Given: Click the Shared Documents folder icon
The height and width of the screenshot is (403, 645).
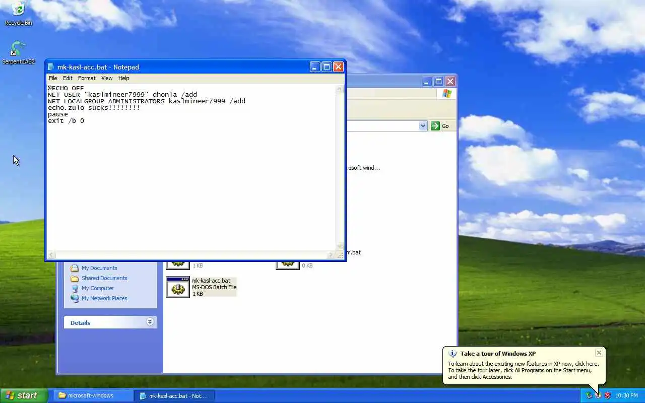Looking at the screenshot, I should click(x=75, y=278).
